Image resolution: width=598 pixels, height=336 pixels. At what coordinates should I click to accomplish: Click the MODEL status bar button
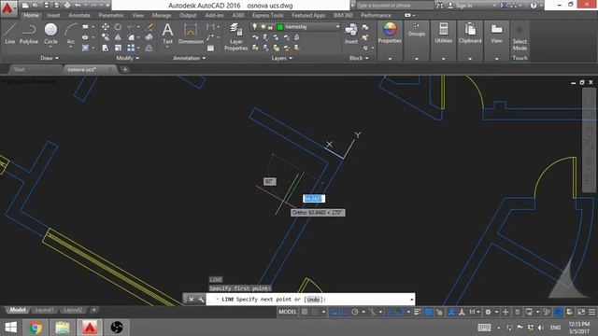(288, 312)
